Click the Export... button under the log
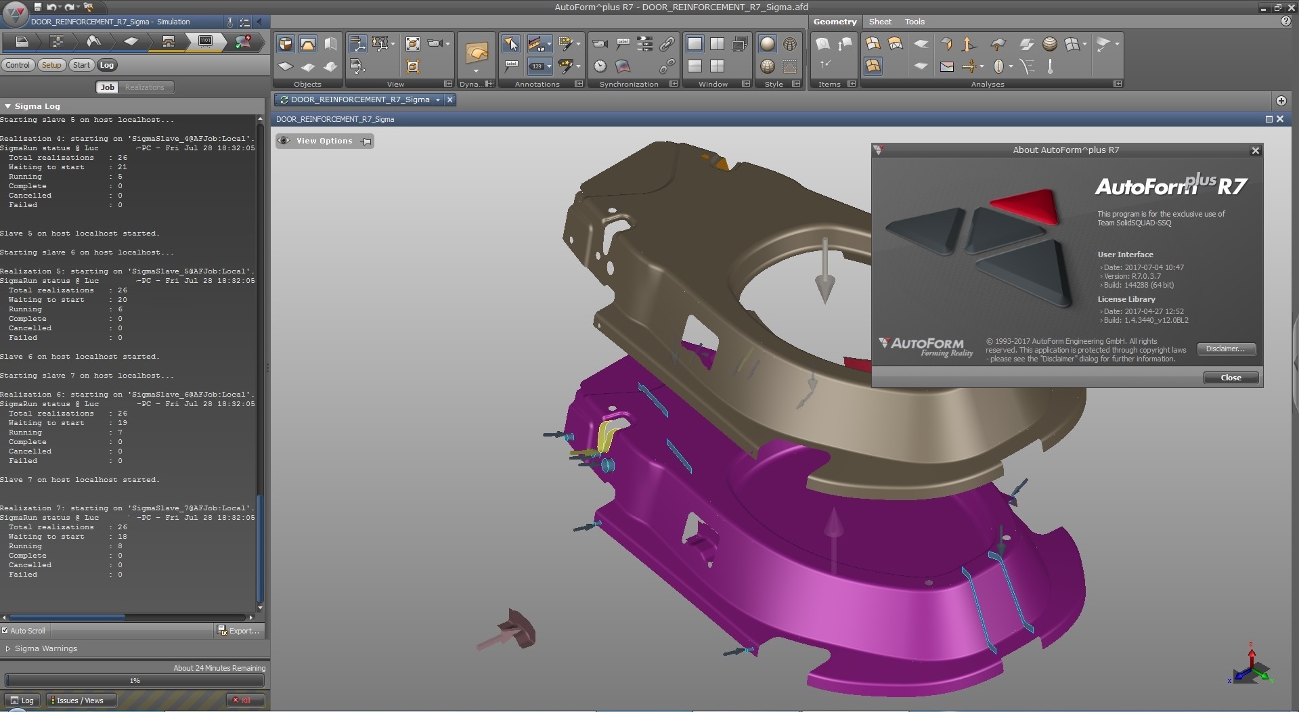This screenshot has width=1299, height=712. coord(238,630)
